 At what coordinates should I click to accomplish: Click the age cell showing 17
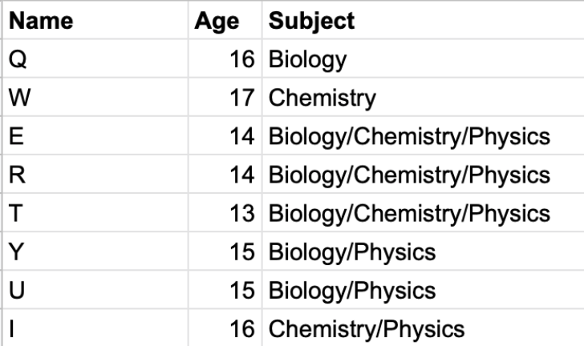pos(225,97)
